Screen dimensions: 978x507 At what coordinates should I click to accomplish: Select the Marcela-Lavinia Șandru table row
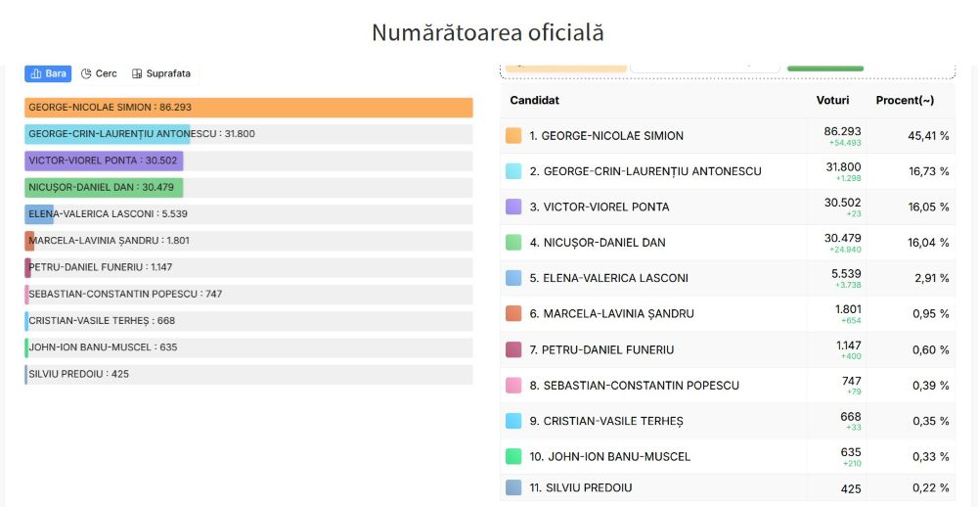tap(728, 313)
